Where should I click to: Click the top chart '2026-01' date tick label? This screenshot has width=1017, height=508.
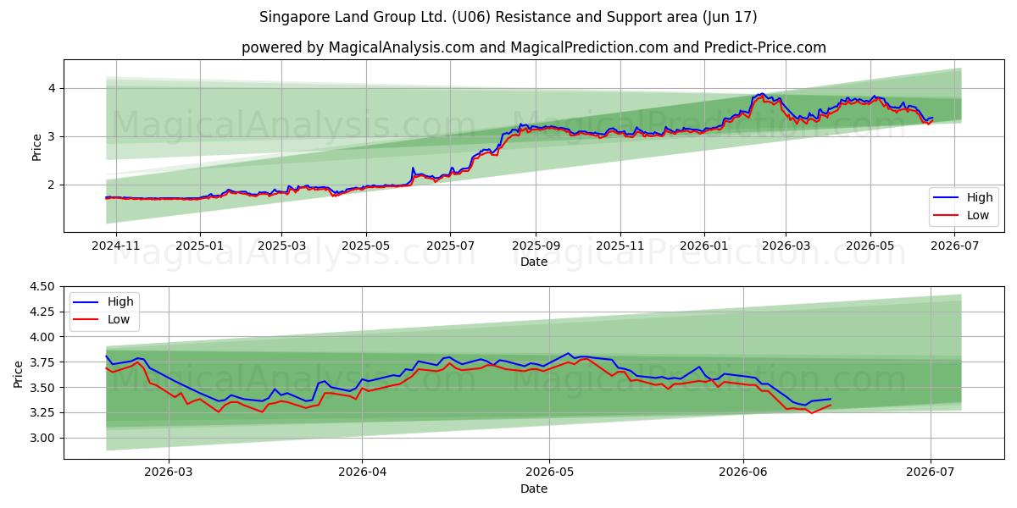click(x=704, y=246)
